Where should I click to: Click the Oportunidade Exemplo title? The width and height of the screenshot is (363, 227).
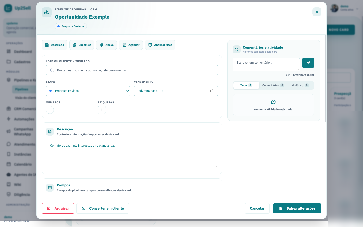coord(82,17)
